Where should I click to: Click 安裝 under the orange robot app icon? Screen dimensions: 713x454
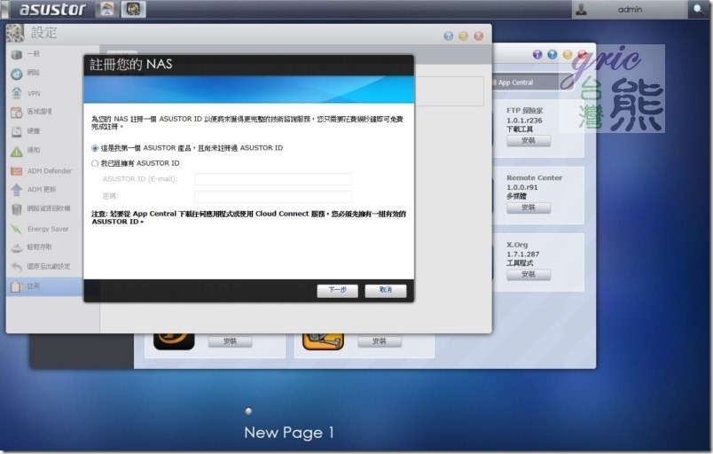(x=380, y=341)
